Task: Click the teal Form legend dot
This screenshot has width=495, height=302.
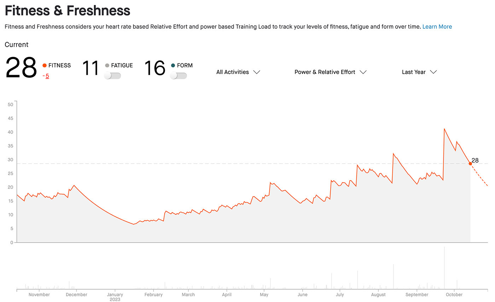Action: tap(173, 65)
